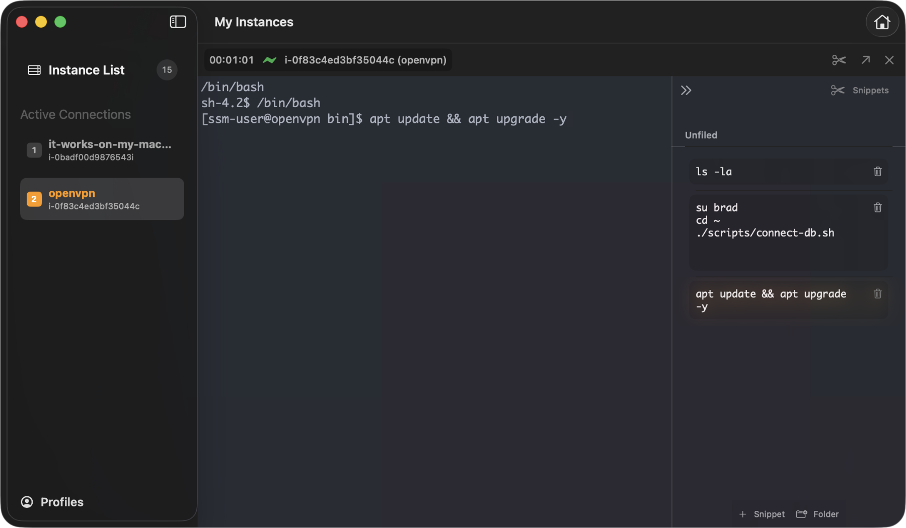Screen dimensions: 906x528
Task: Select the 'apt update && apt upgrade' snippet
Action: pyautogui.click(x=788, y=300)
